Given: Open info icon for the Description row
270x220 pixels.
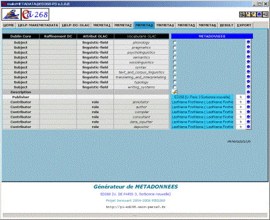Looking at the screenshot, I should coord(248,92).
